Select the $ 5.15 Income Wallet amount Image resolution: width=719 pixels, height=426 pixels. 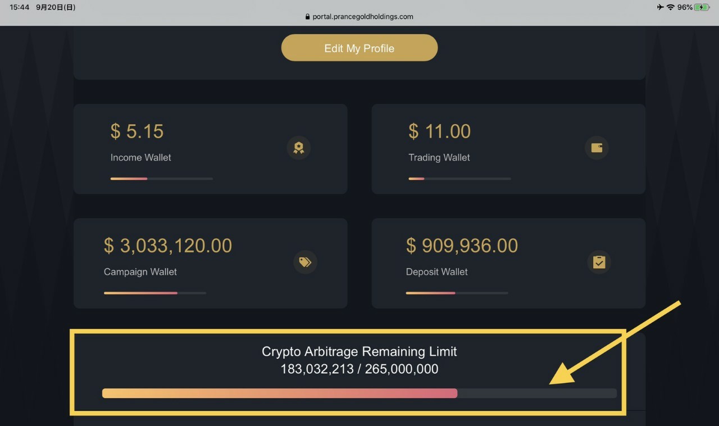click(x=137, y=131)
